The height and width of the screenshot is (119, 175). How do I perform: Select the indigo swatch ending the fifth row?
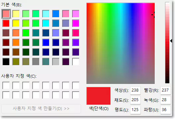pyautogui.click(x=76, y=52)
